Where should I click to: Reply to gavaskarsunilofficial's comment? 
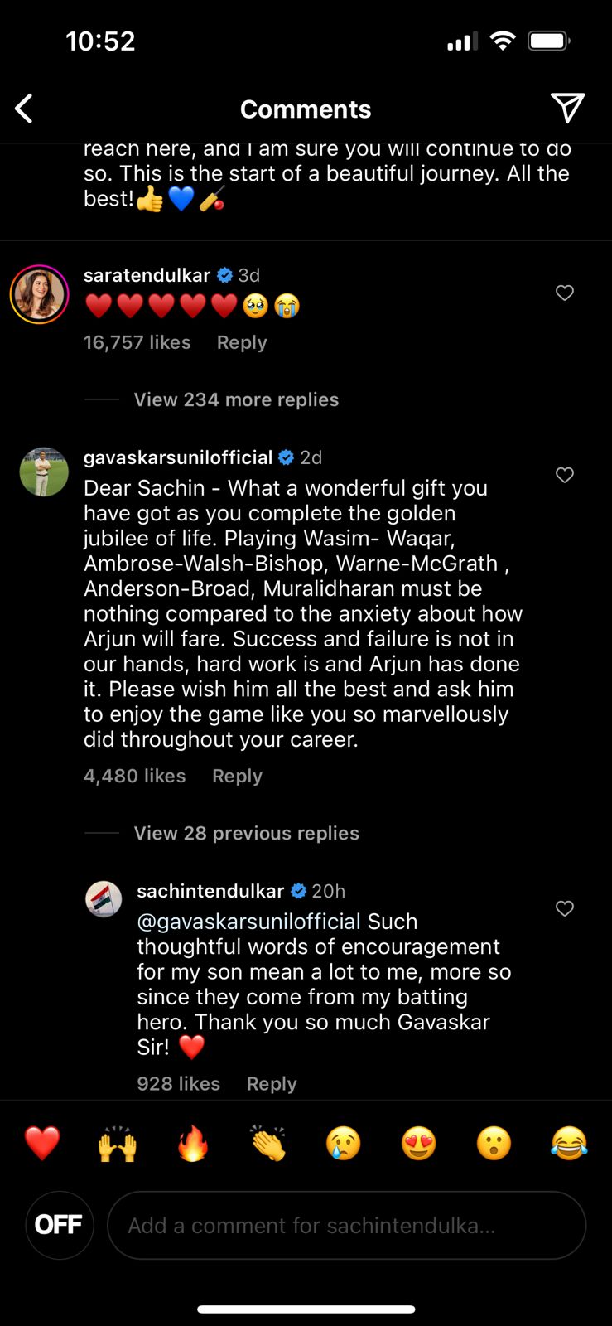(x=237, y=776)
